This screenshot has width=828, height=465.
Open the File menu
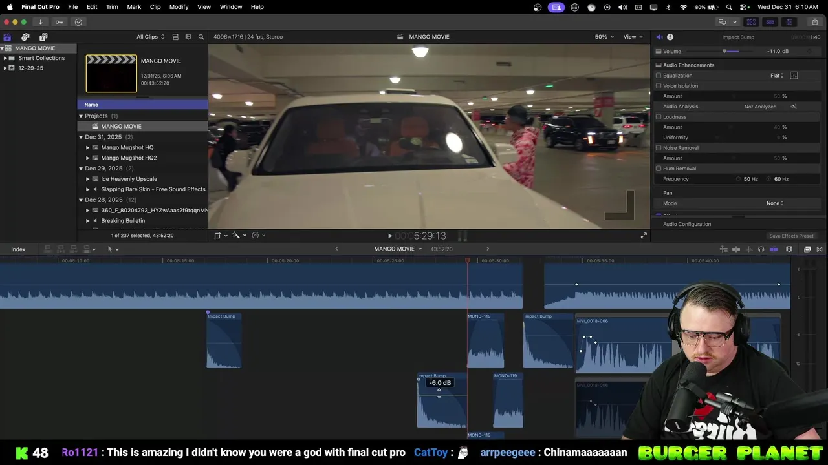[x=72, y=7]
